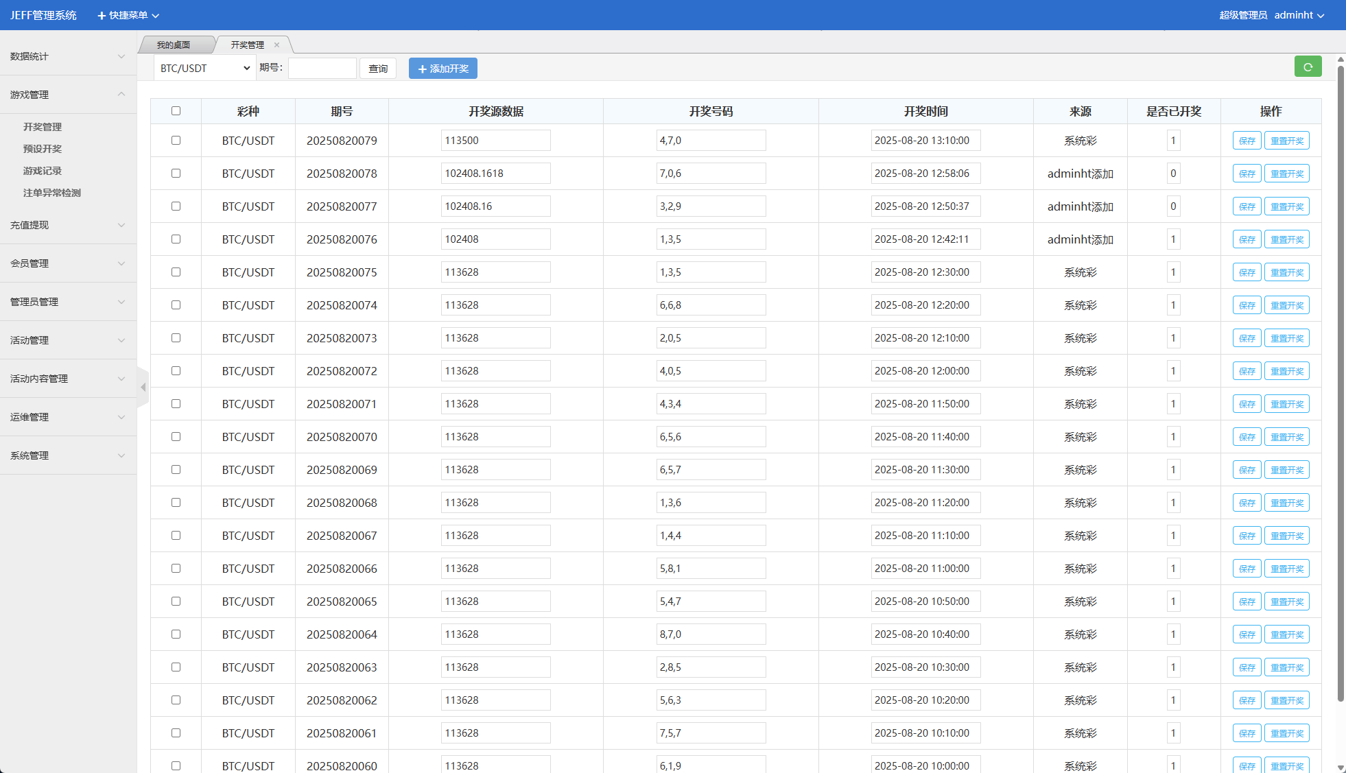Collapse the sidebar with left arrow handle
1346x773 pixels.
click(143, 388)
